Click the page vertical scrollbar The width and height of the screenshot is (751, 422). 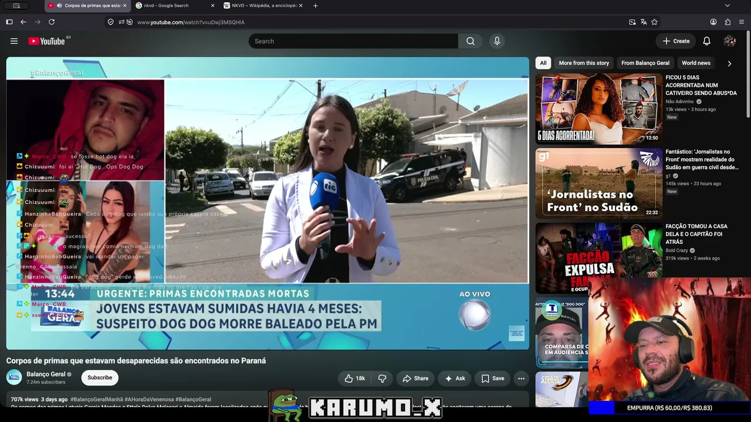coord(748,73)
